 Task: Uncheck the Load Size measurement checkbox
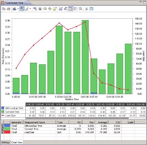pos(3,132)
